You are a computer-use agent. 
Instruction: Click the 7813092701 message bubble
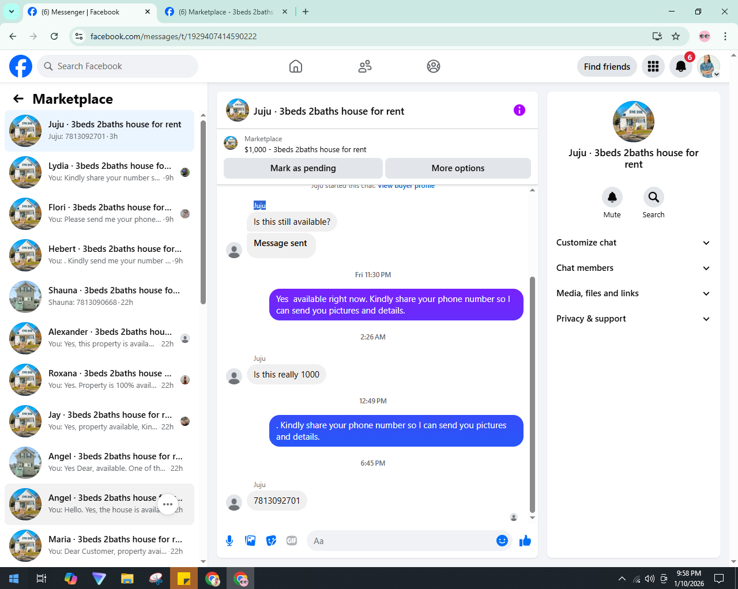pos(277,501)
